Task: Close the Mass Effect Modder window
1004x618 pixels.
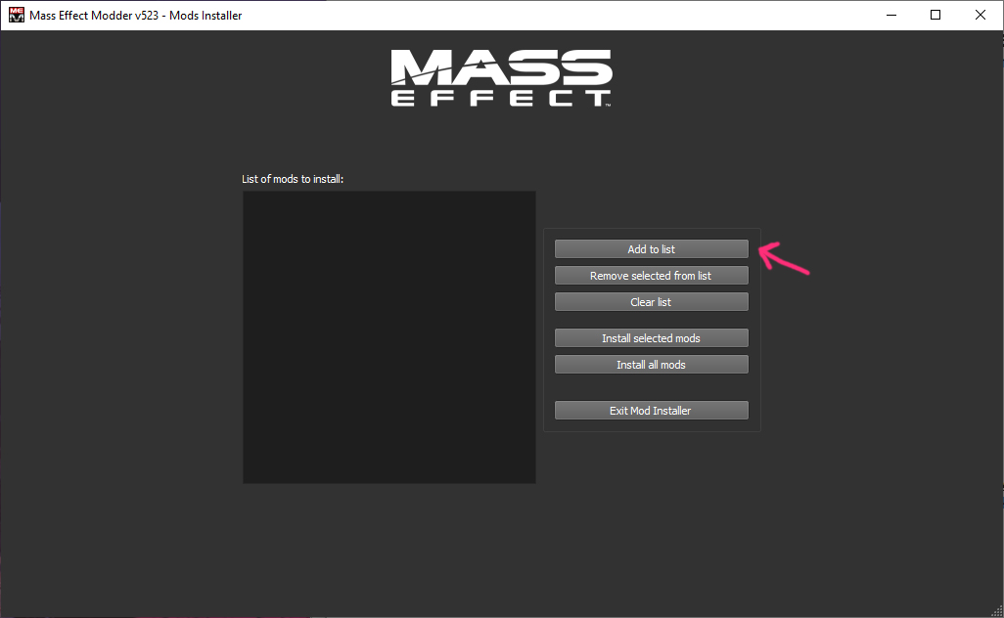Action: pos(981,15)
